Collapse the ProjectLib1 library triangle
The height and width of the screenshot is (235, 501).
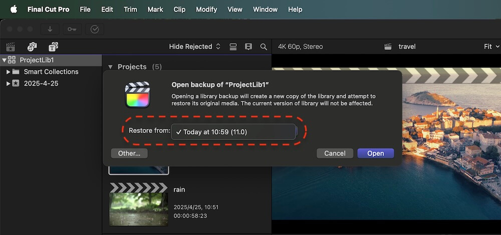click(x=4, y=60)
